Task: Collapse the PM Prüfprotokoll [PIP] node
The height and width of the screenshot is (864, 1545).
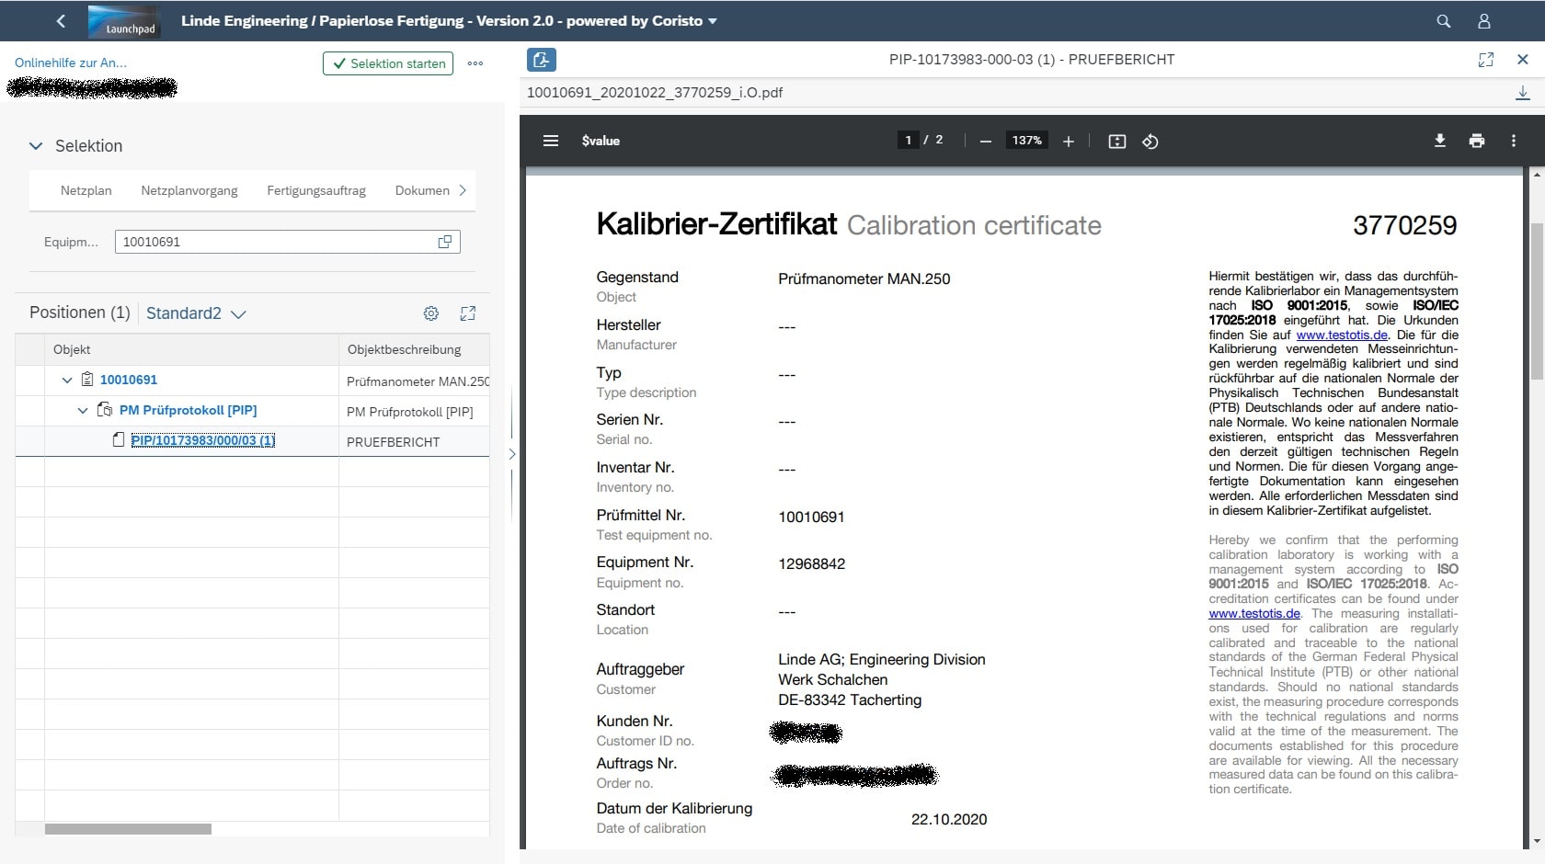Action: pyautogui.click(x=83, y=410)
